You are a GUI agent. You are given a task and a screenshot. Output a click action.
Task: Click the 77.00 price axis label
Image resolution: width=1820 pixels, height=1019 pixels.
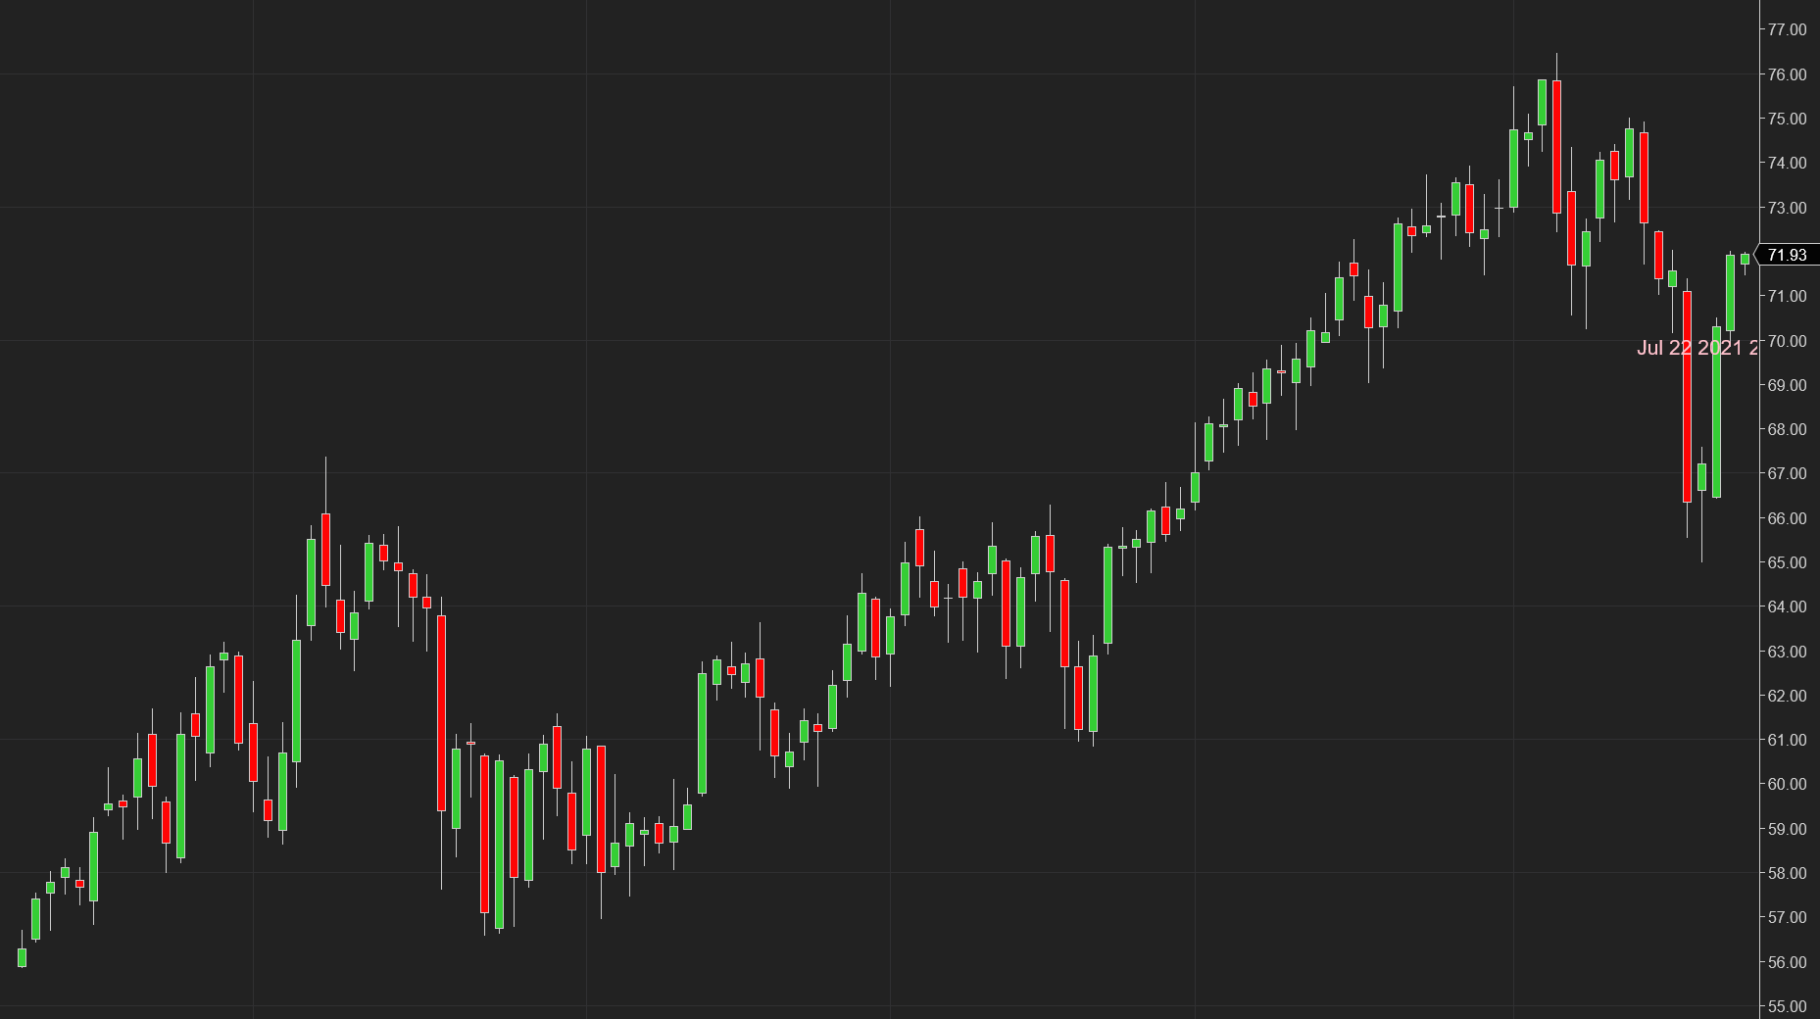point(1787,29)
